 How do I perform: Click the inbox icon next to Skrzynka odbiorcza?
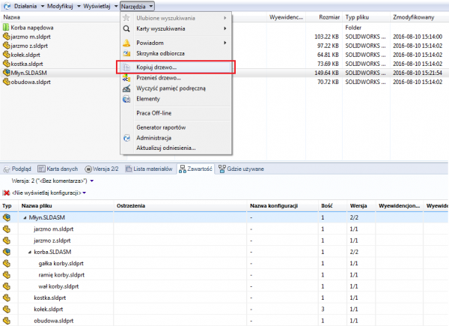point(126,53)
